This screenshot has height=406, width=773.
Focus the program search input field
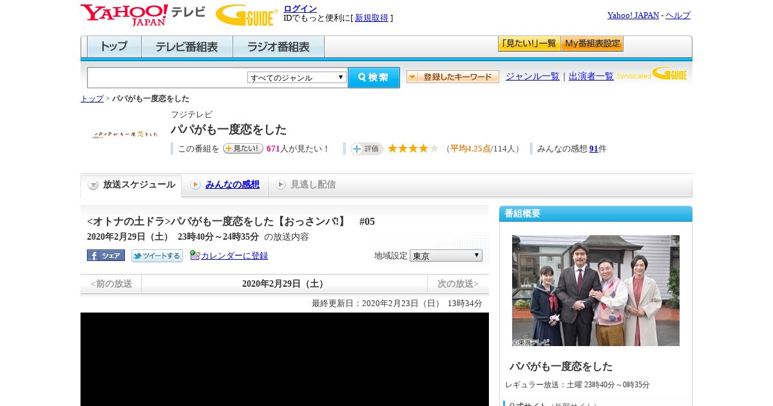pos(167,77)
